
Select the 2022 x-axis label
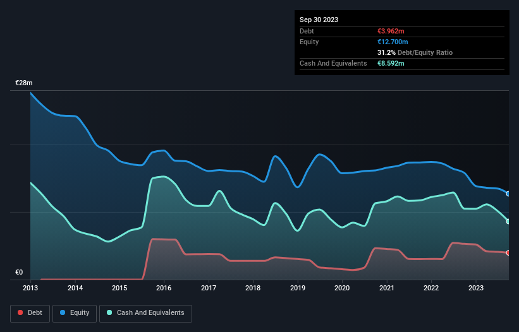pyautogui.click(x=431, y=288)
